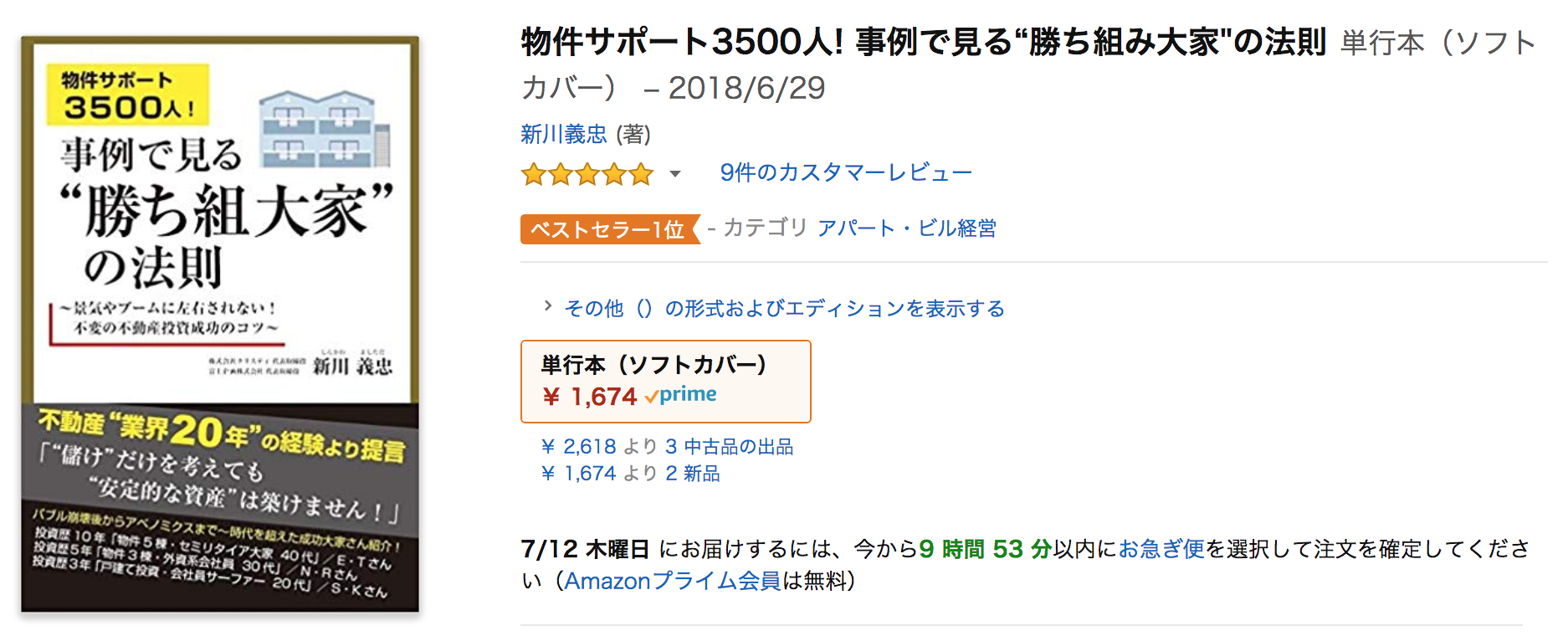Click the green 9 時間 53 分 countdown

[985, 549]
